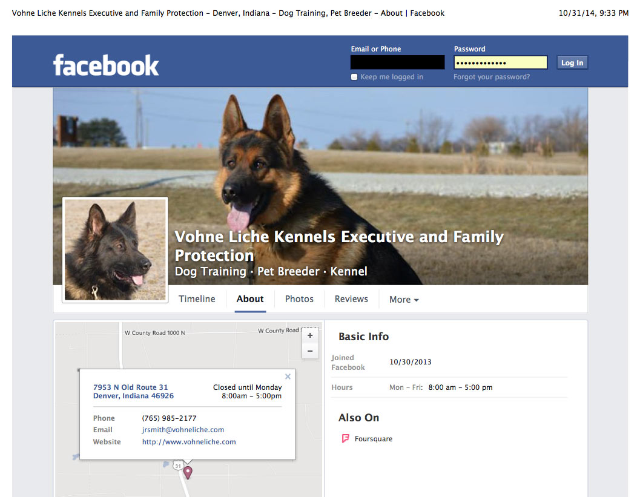
Task: Open the vohneliche.com website link
Action: click(x=189, y=441)
